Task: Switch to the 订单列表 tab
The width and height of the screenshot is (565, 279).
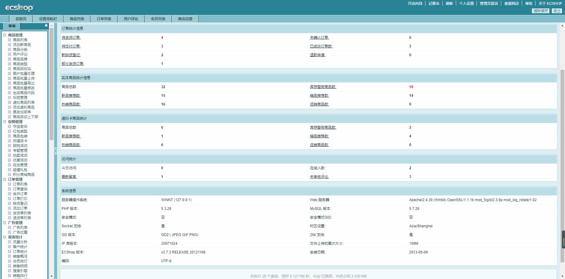Action: pyautogui.click(x=104, y=19)
